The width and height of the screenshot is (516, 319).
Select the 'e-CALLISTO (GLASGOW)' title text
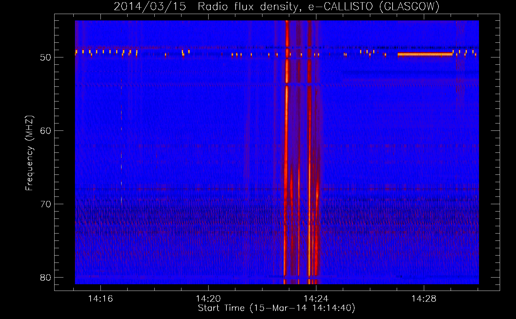374,6
